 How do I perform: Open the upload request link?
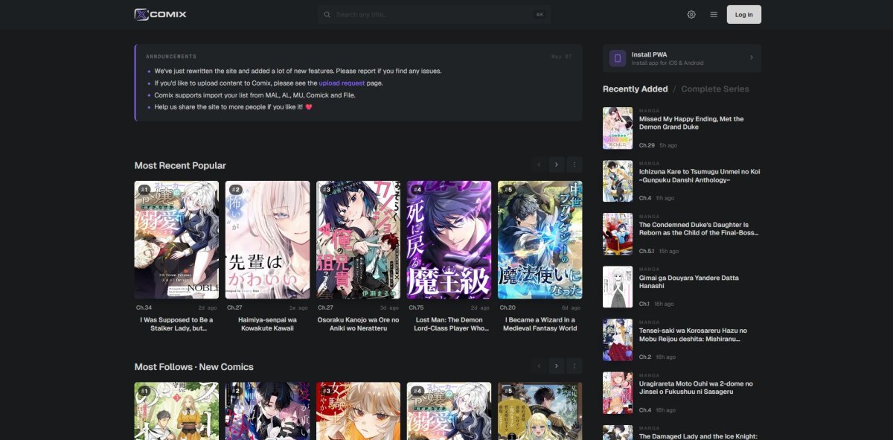click(x=342, y=83)
